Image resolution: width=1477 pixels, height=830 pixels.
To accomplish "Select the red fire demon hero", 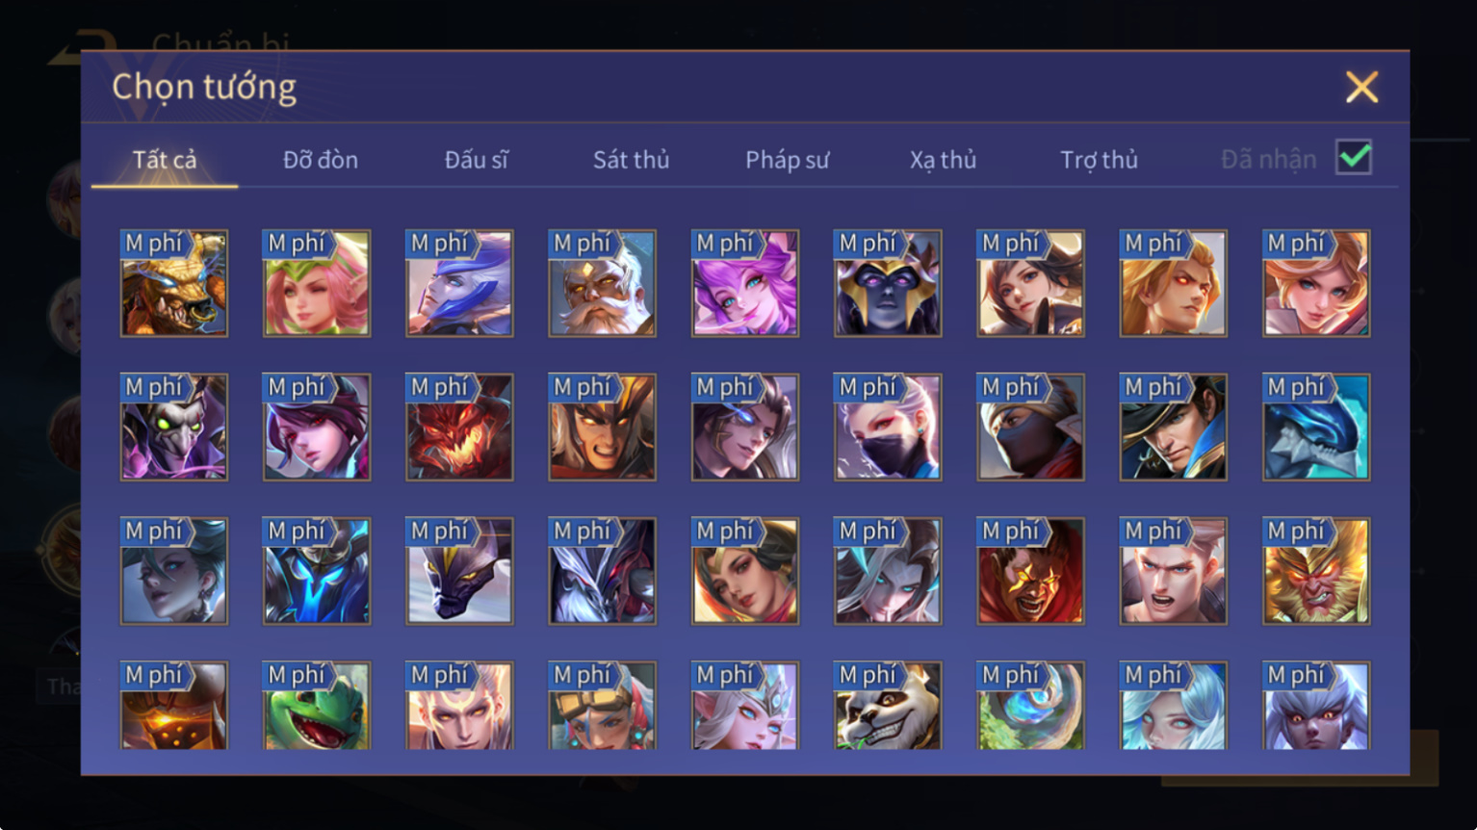I will pyautogui.click(x=459, y=428).
